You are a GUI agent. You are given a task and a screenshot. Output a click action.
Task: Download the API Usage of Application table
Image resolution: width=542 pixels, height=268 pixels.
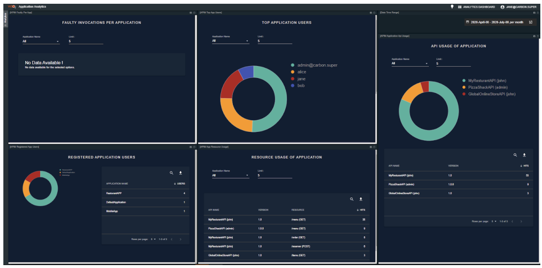coord(524,155)
